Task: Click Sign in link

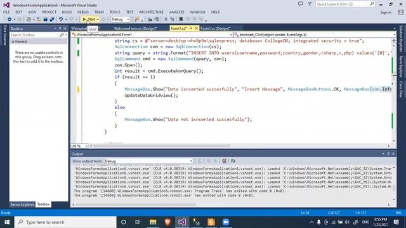Action: click(386, 13)
